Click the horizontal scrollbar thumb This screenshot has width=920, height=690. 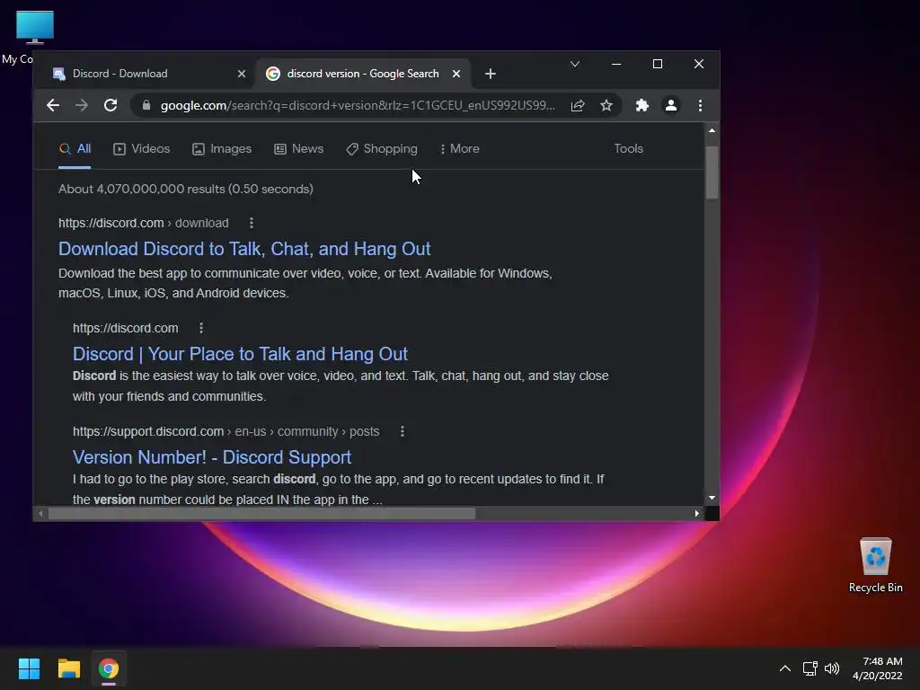261,513
